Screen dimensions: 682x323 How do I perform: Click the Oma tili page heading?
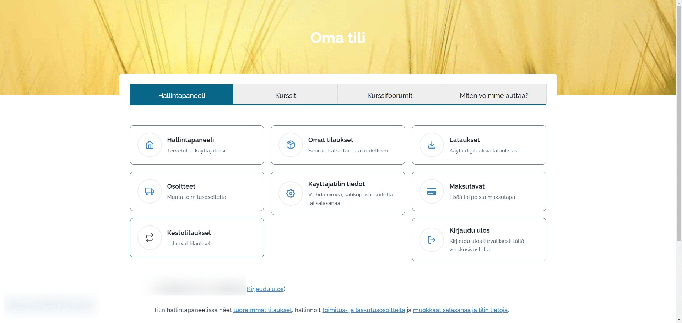point(337,38)
